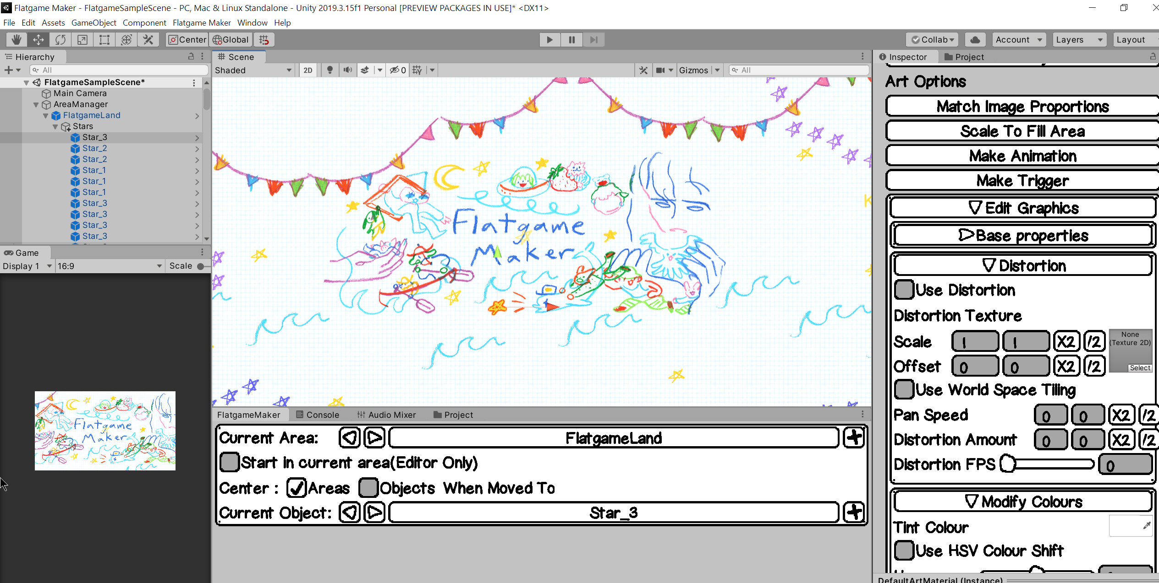Toggle hidden objects visibility counter
This screenshot has width=1159, height=583.
[397, 70]
